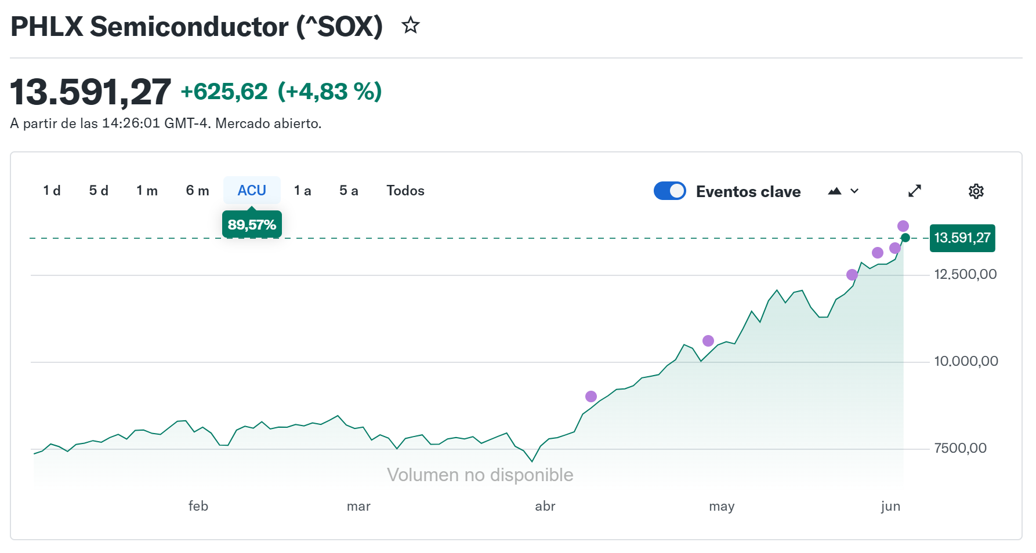Click the 89,57% performance badge

click(252, 224)
